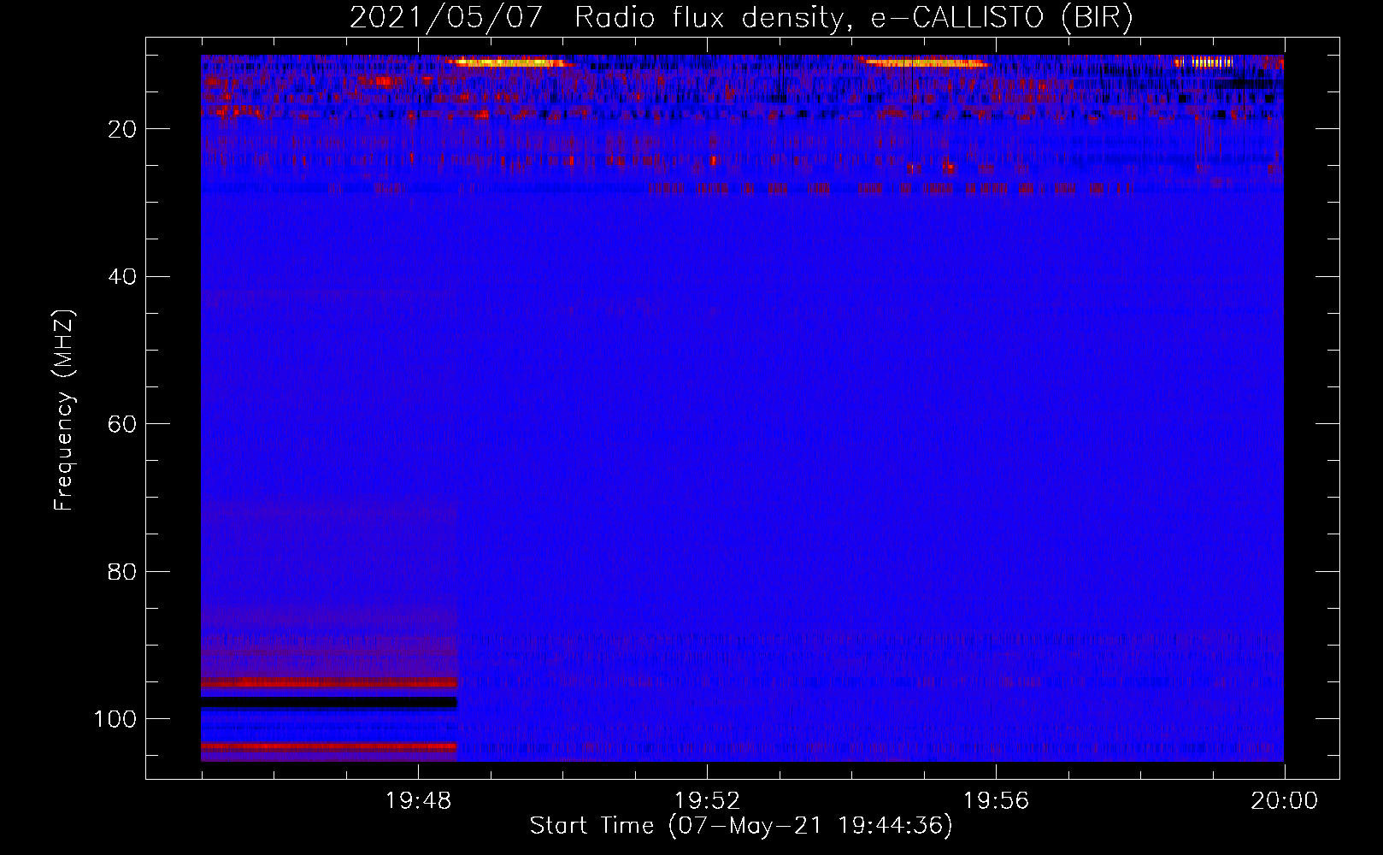This screenshot has width=1383, height=855.
Task: Click the '100' frequency tick label
Action: [115, 719]
